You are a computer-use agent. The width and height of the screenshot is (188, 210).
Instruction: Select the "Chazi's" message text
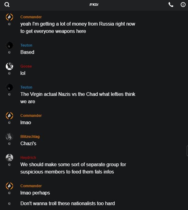point(28,143)
